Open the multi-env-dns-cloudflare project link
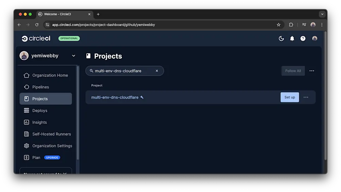The width and height of the screenshot is (341, 192). pyautogui.click(x=115, y=97)
